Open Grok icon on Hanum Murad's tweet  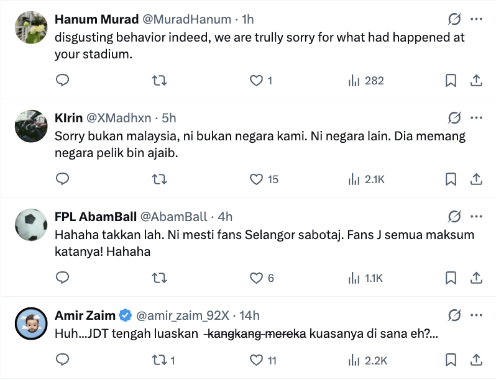(x=454, y=19)
